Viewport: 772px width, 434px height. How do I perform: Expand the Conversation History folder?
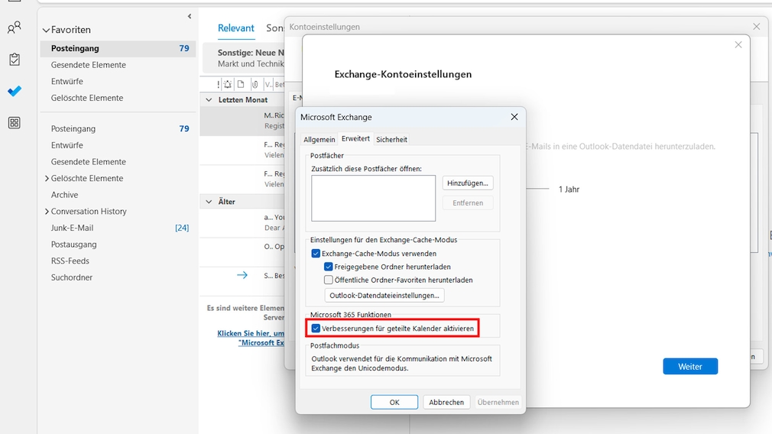click(x=47, y=211)
